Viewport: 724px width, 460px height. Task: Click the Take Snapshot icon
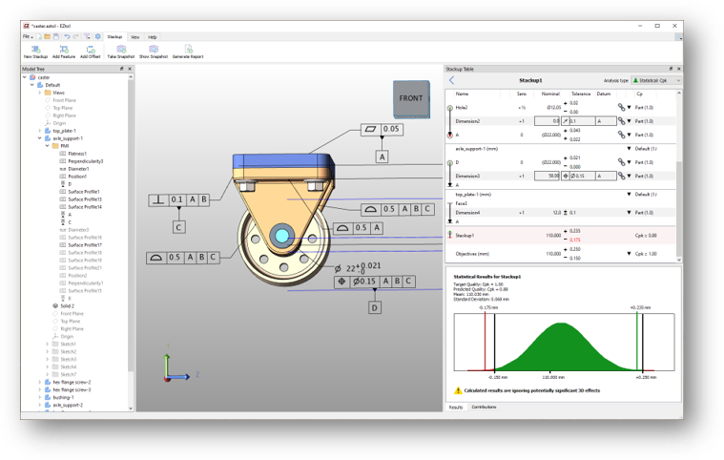pos(121,52)
